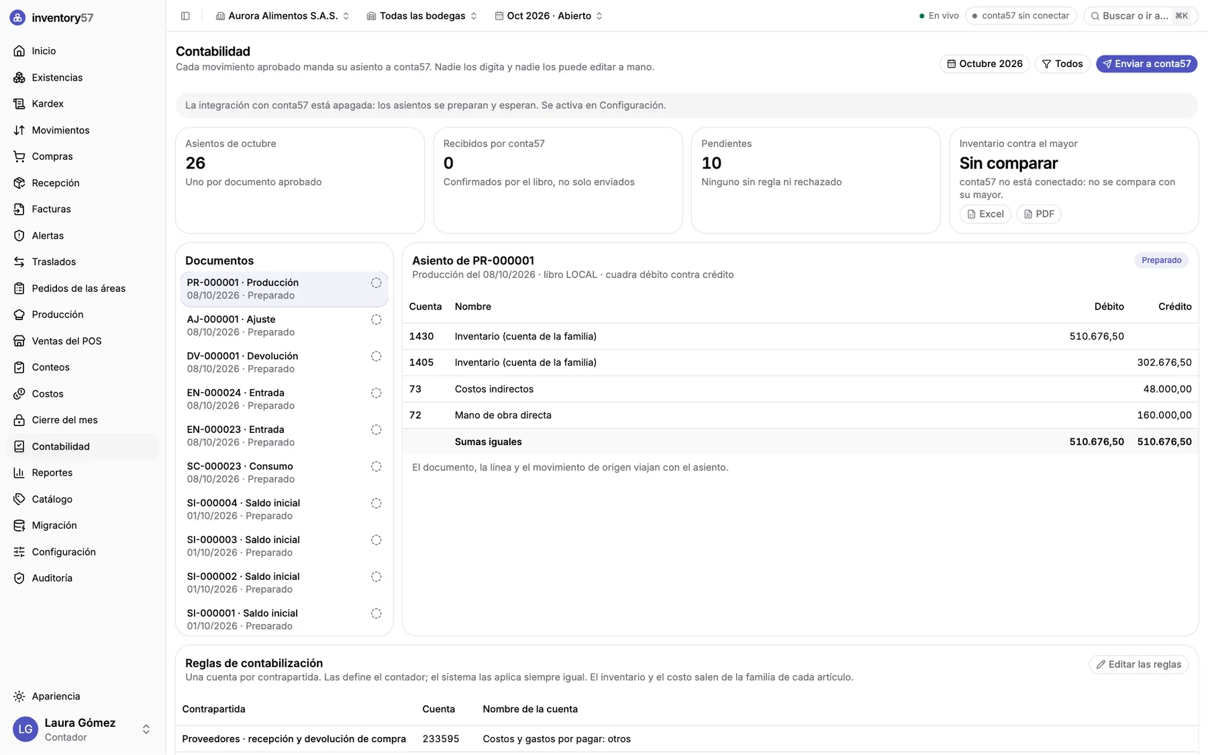Click the conta57 sin conectar status pill

point(1020,16)
